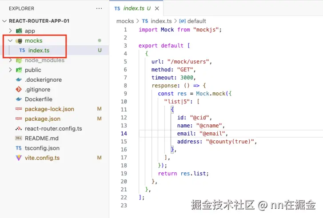Click the markdown icon beside README.md

pos(19,138)
